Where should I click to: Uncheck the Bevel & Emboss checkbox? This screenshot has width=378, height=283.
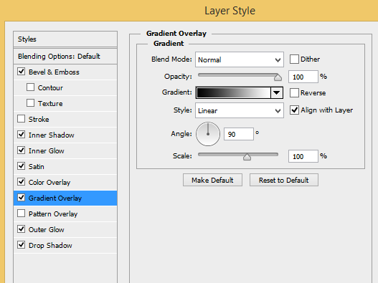22,72
